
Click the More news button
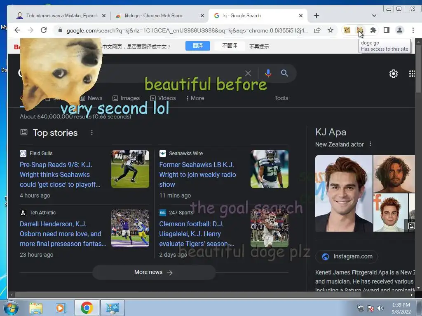click(x=154, y=272)
